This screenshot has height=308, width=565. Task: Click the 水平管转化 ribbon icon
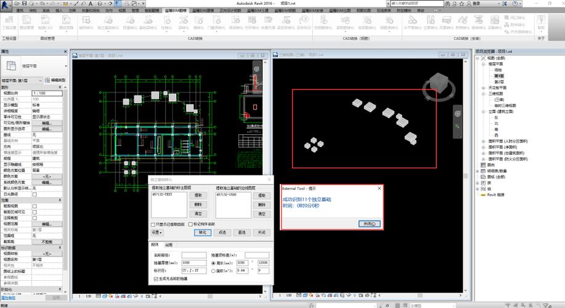pos(413,22)
